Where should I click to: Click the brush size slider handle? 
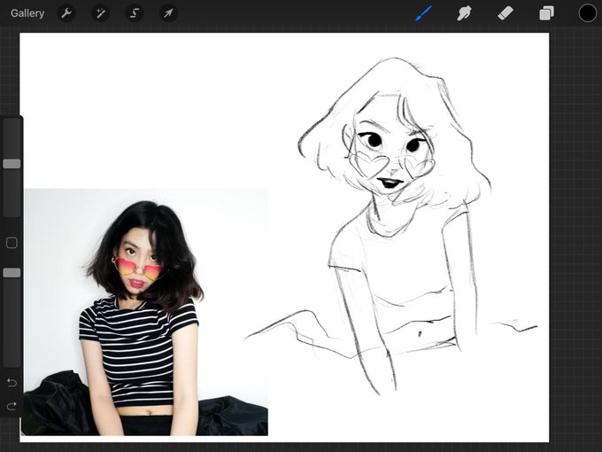click(12, 164)
